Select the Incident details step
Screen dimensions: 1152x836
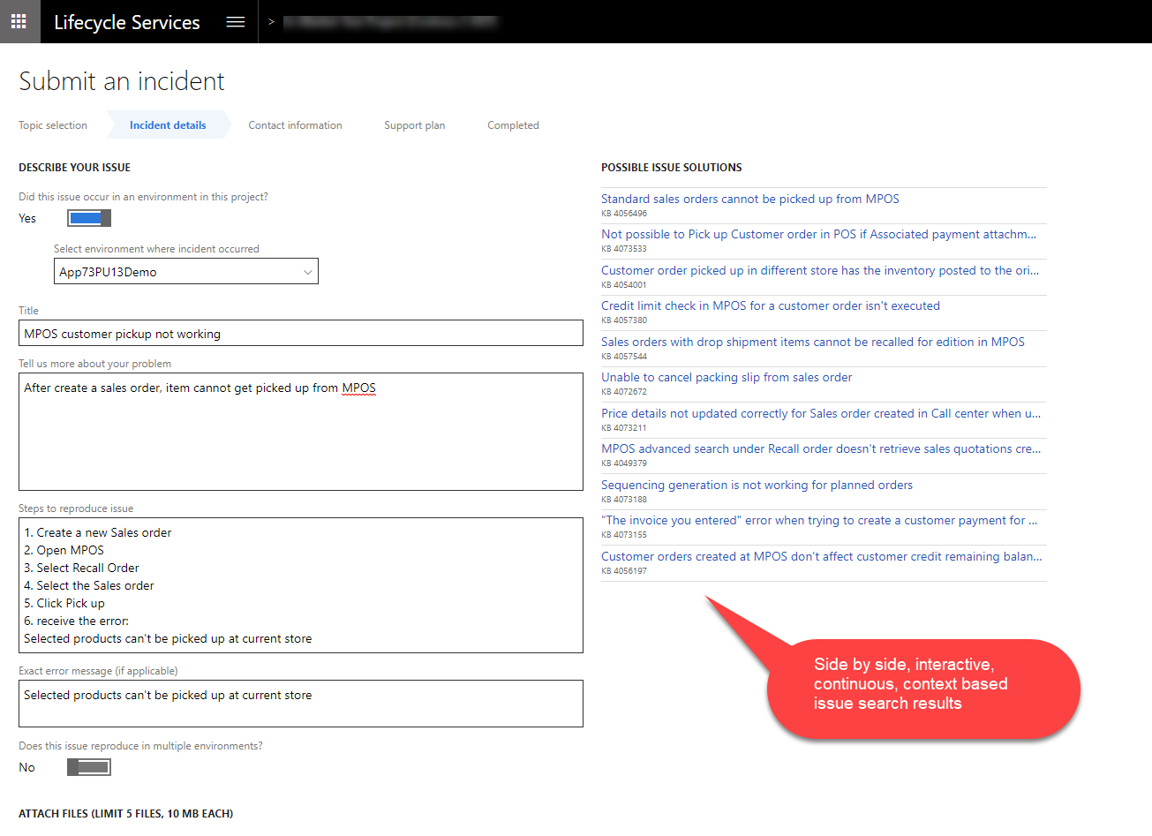coord(168,125)
